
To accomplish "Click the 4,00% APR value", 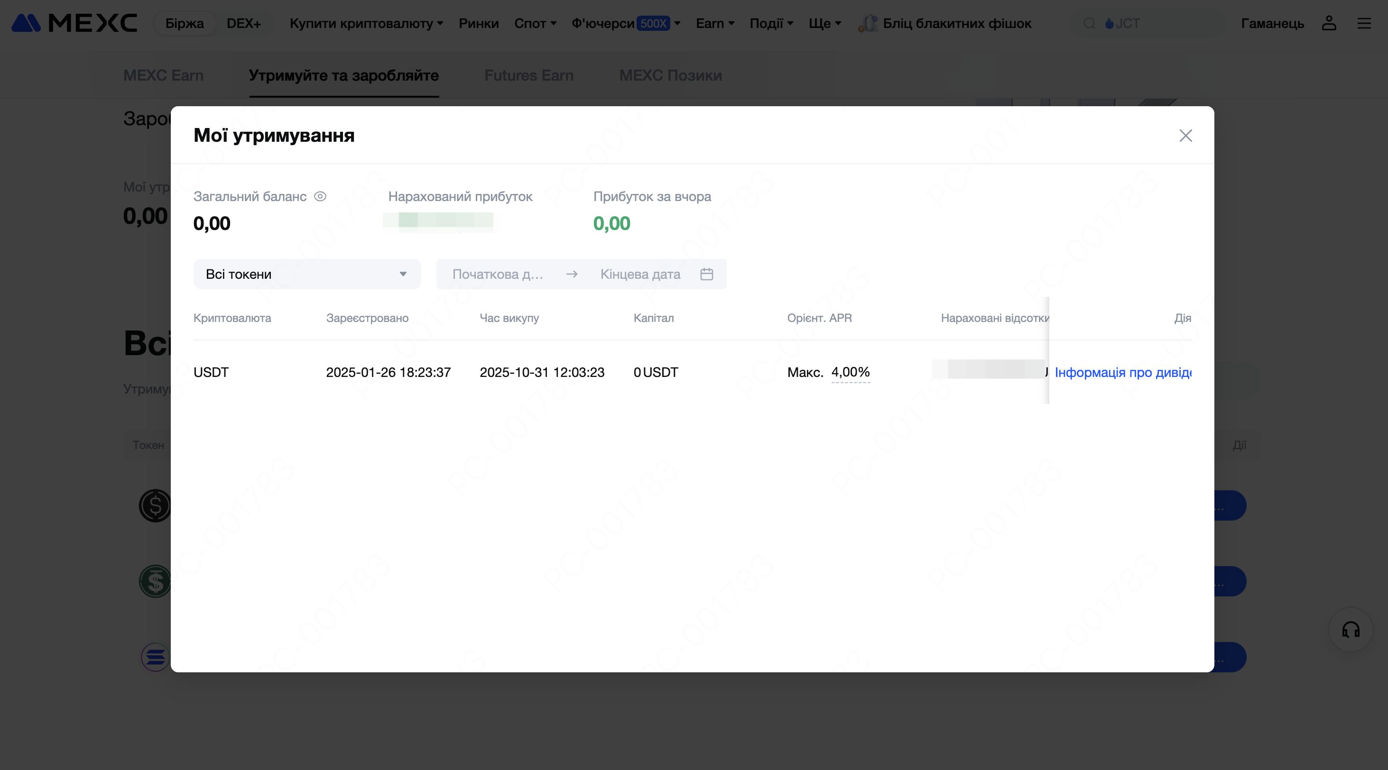I will 850,372.
